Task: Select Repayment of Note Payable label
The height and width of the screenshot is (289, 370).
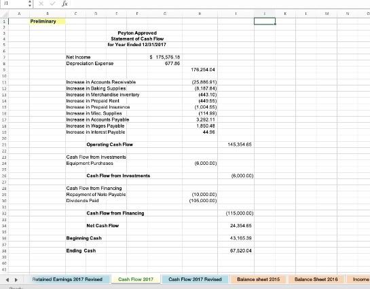Action: (x=96, y=195)
